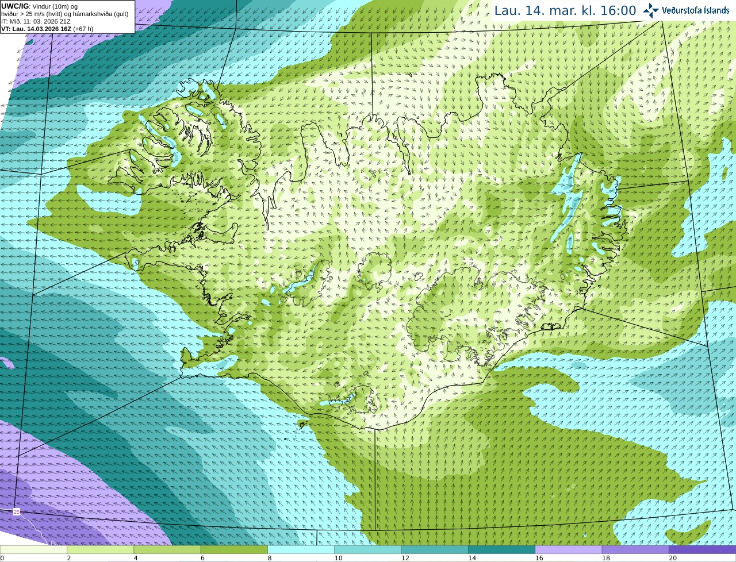Click the forecast time header Lau. 14. mar. kl. 16:00
Viewport: 736px width, 562px height.
pos(565,10)
